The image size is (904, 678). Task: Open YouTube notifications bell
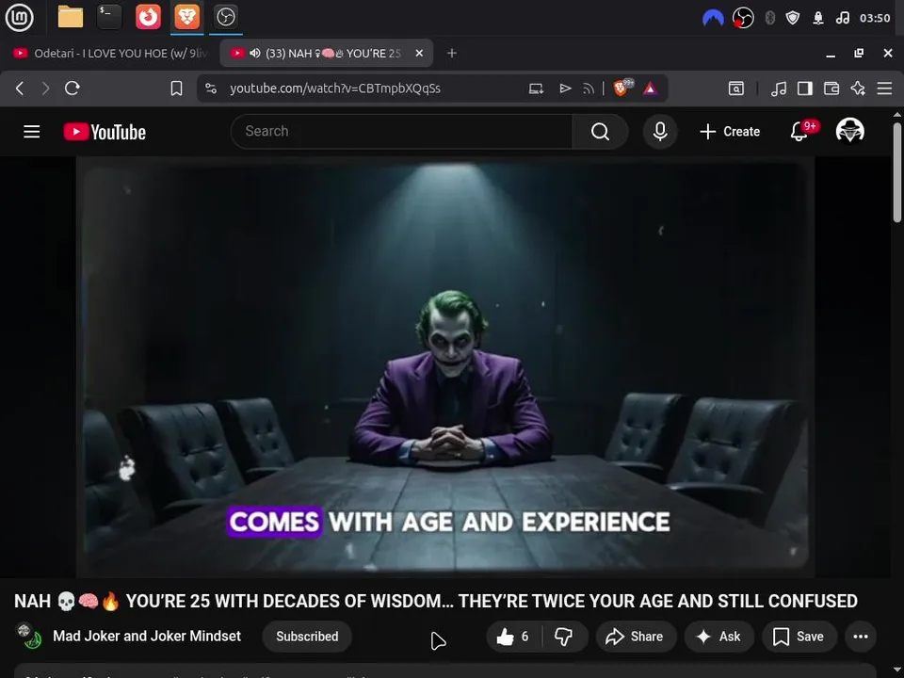point(799,132)
